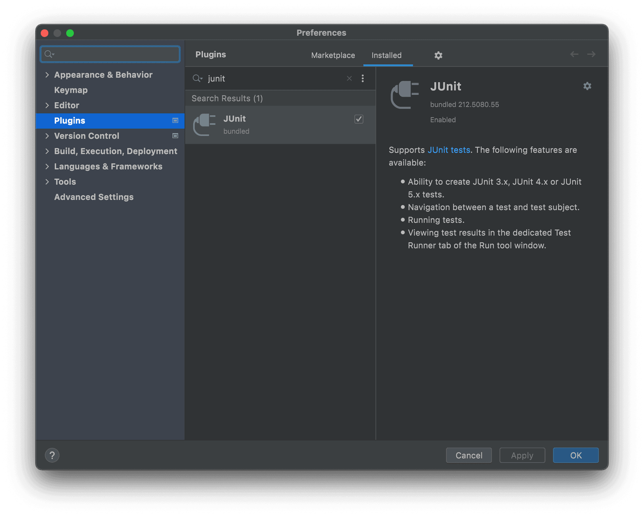Screen dimensions: 644x517
Task: Click the green zoom window button
Action: pos(70,33)
